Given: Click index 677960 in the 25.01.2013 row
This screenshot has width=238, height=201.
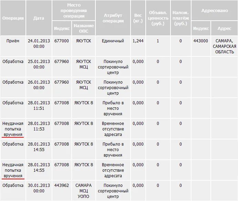Looking at the screenshot, I should (62, 62).
